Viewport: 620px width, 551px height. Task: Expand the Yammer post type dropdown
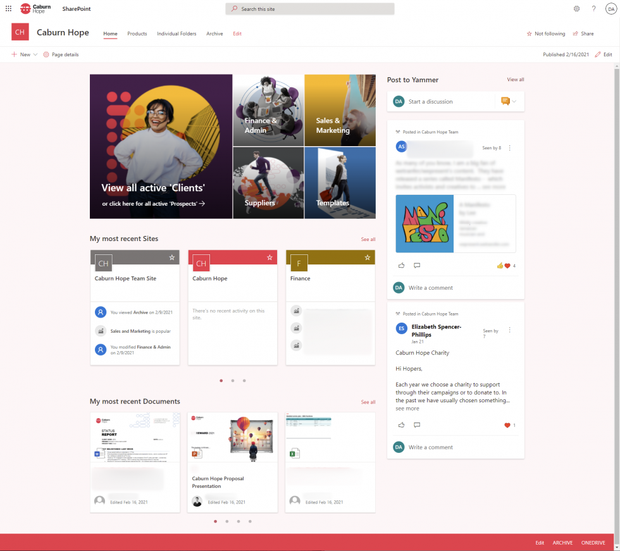tap(514, 101)
